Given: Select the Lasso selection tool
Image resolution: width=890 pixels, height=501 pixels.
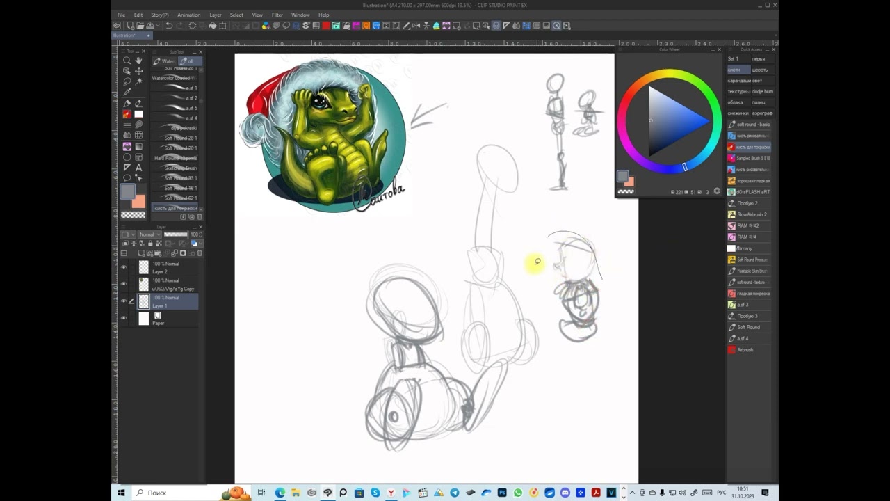Looking at the screenshot, I should click(127, 81).
